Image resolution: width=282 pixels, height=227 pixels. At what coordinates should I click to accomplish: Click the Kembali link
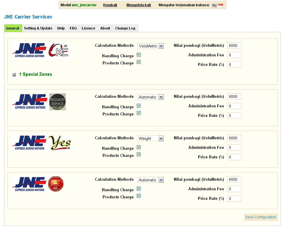(x=110, y=5)
